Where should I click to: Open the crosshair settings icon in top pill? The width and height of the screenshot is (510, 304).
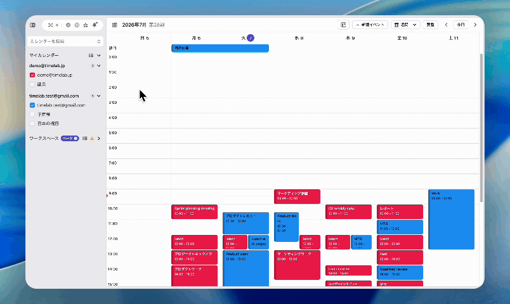[x=68, y=25]
